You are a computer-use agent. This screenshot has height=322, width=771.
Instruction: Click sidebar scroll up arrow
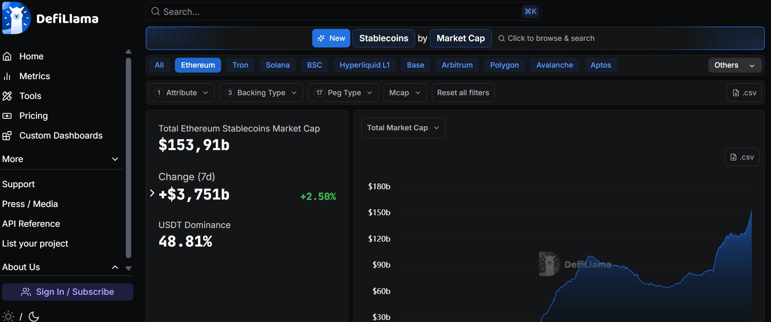[128, 52]
